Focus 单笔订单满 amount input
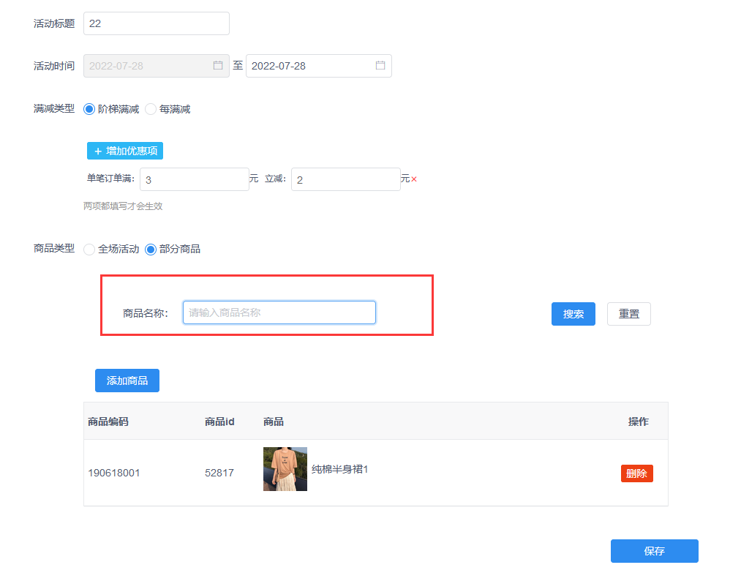 click(195, 179)
